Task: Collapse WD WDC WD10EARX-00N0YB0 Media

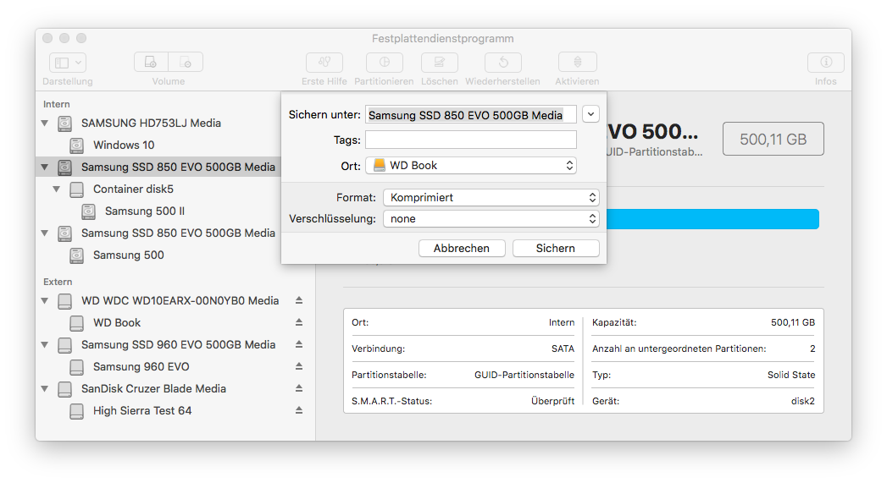Action: tap(45, 300)
